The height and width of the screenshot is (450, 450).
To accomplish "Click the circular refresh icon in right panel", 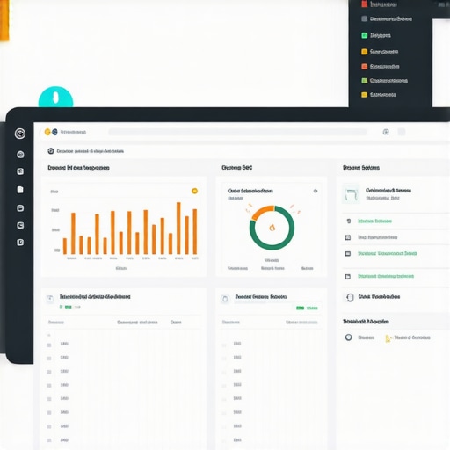I will click(350, 297).
